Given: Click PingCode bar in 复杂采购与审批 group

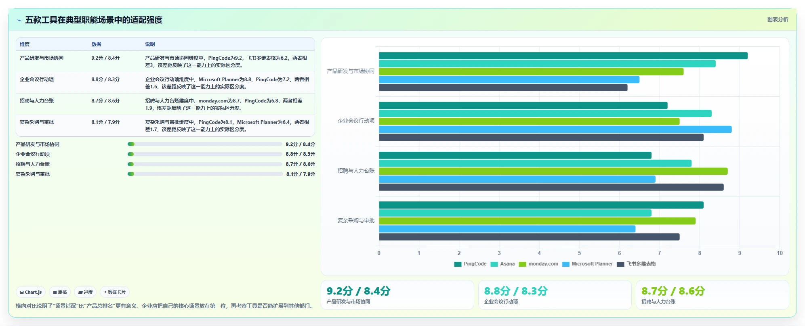Looking at the screenshot, I should tap(541, 205).
